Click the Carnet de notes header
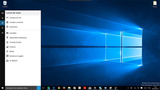 13,13
